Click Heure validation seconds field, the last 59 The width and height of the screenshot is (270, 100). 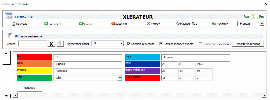tap(204, 71)
